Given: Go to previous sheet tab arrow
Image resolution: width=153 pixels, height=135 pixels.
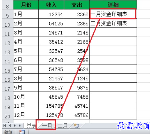Looking at the screenshot, I should click(x=10, y=126).
